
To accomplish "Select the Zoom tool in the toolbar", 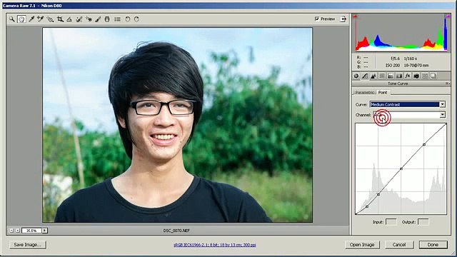I will (x=11, y=19).
